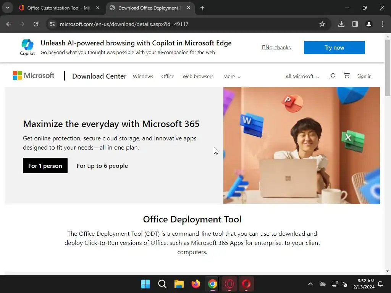The image size is (391, 293).
Task: Open taskbar Search icon
Action: pos(162,284)
